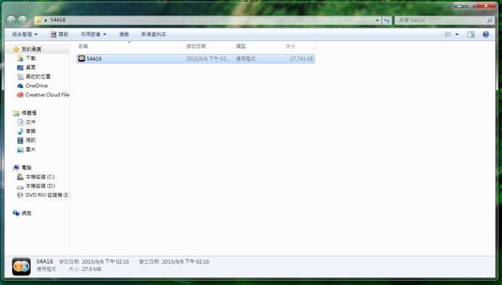
Task: Click the change view icon
Action: 448,34
